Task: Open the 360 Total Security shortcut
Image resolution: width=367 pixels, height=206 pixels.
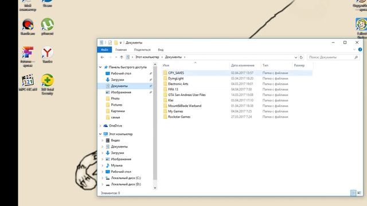Action: (47, 84)
